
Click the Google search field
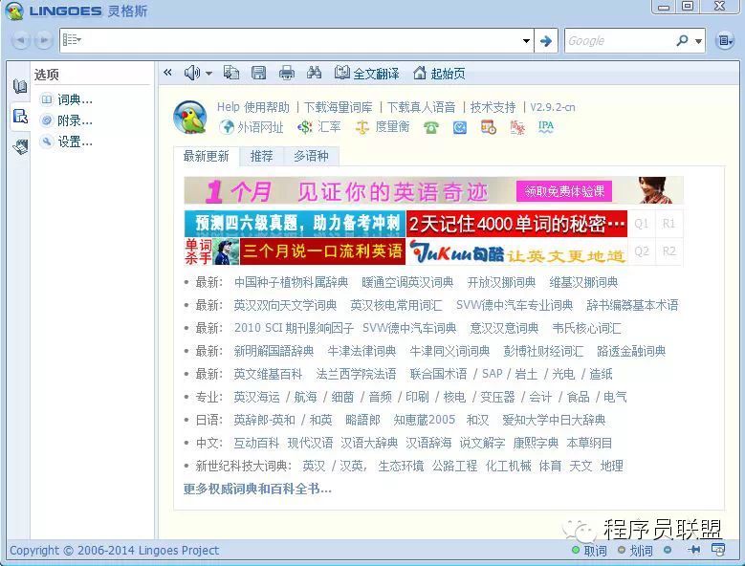tap(618, 41)
